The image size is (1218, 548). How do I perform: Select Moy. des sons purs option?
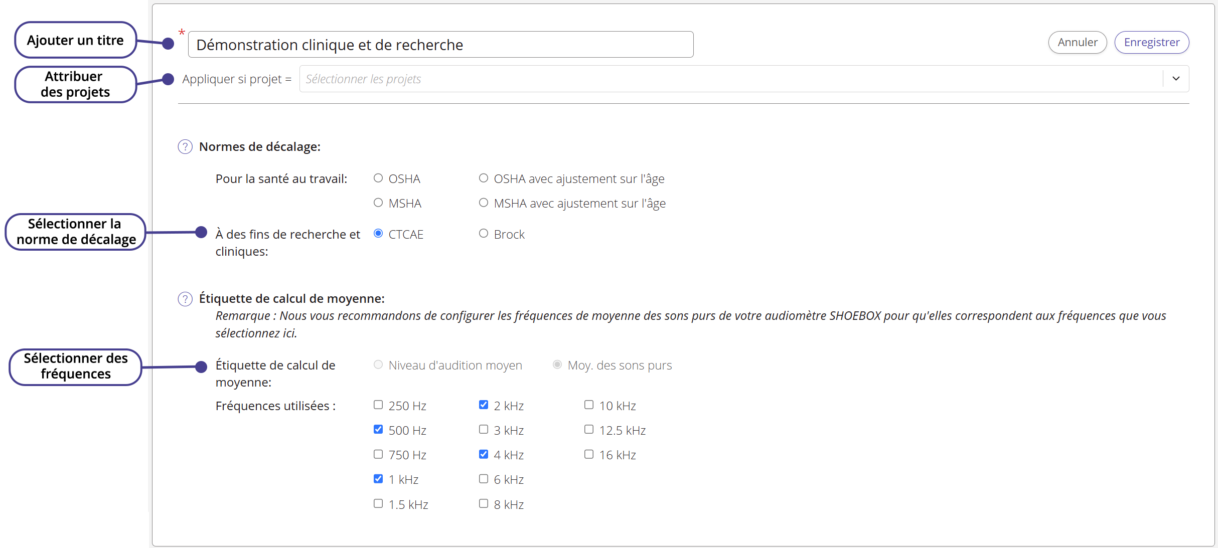pyautogui.click(x=557, y=364)
